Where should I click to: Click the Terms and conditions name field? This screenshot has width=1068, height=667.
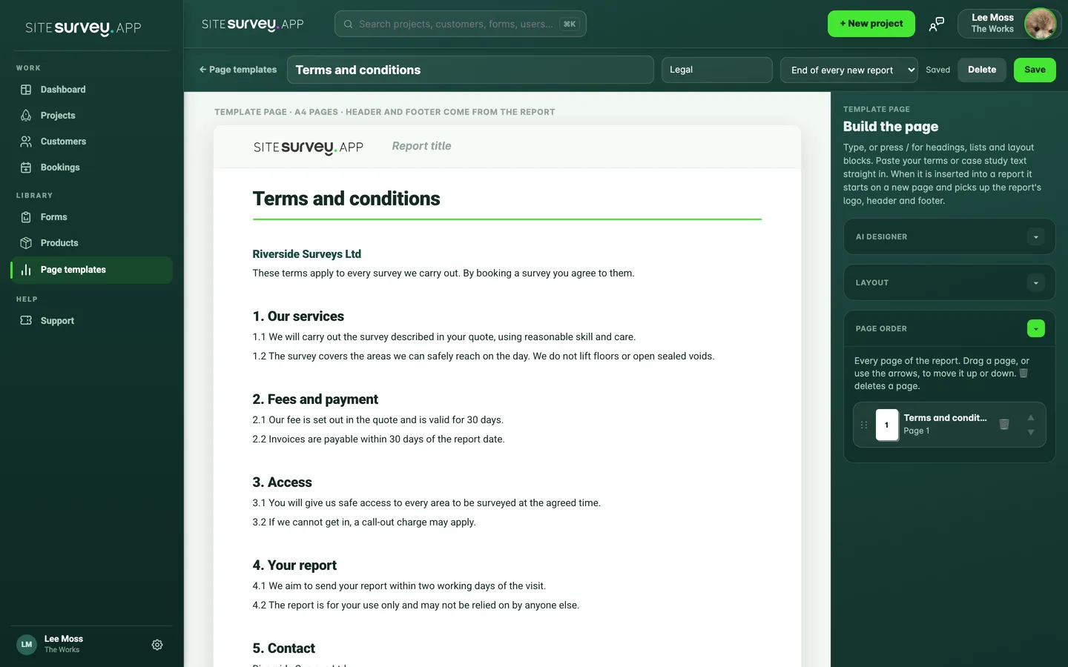coord(470,70)
